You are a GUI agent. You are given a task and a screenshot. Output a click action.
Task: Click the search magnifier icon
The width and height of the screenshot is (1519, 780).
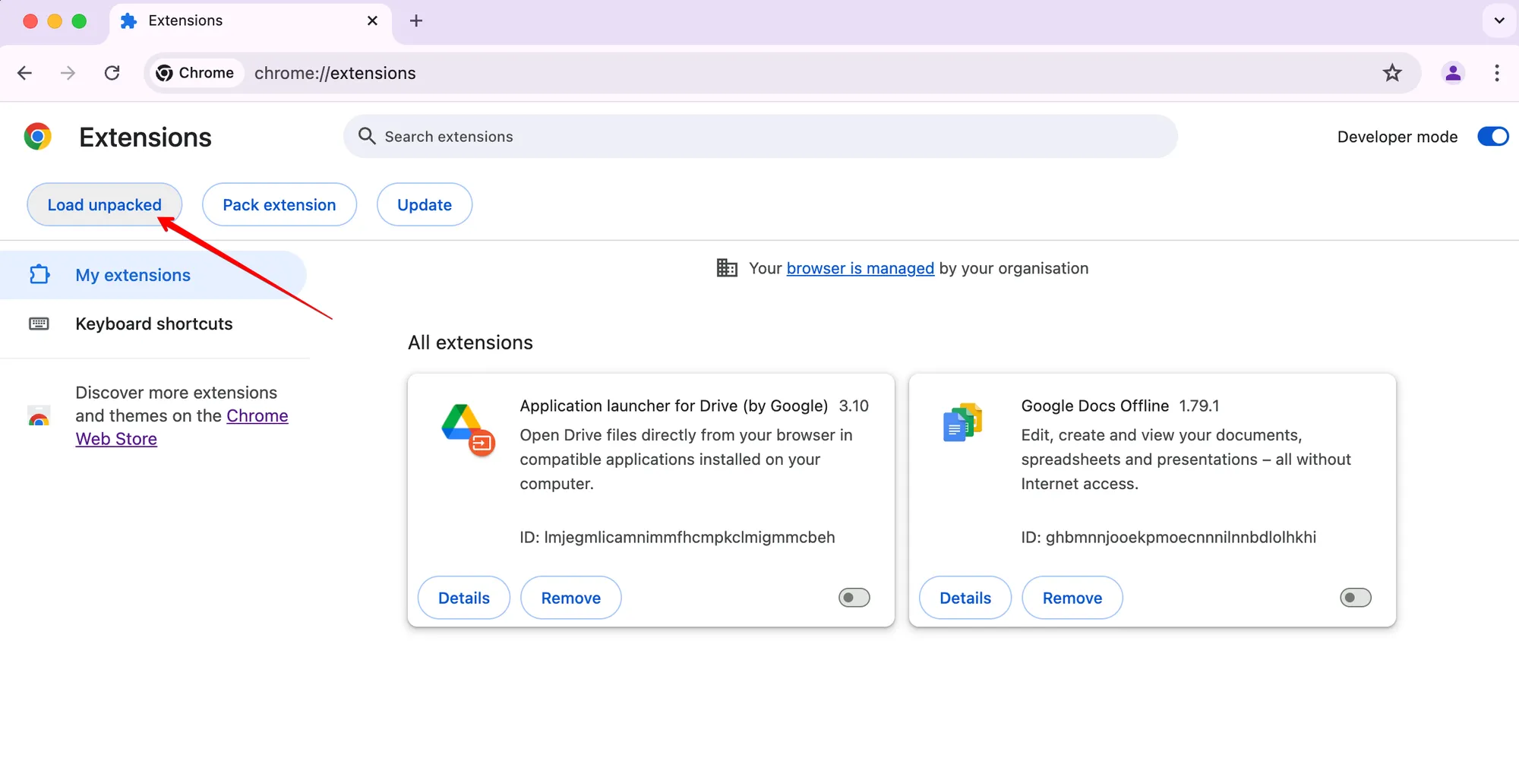[367, 136]
